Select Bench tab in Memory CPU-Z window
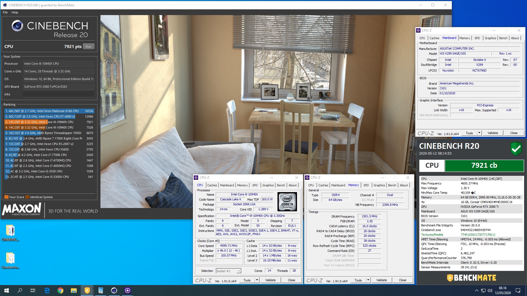 click(392, 185)
